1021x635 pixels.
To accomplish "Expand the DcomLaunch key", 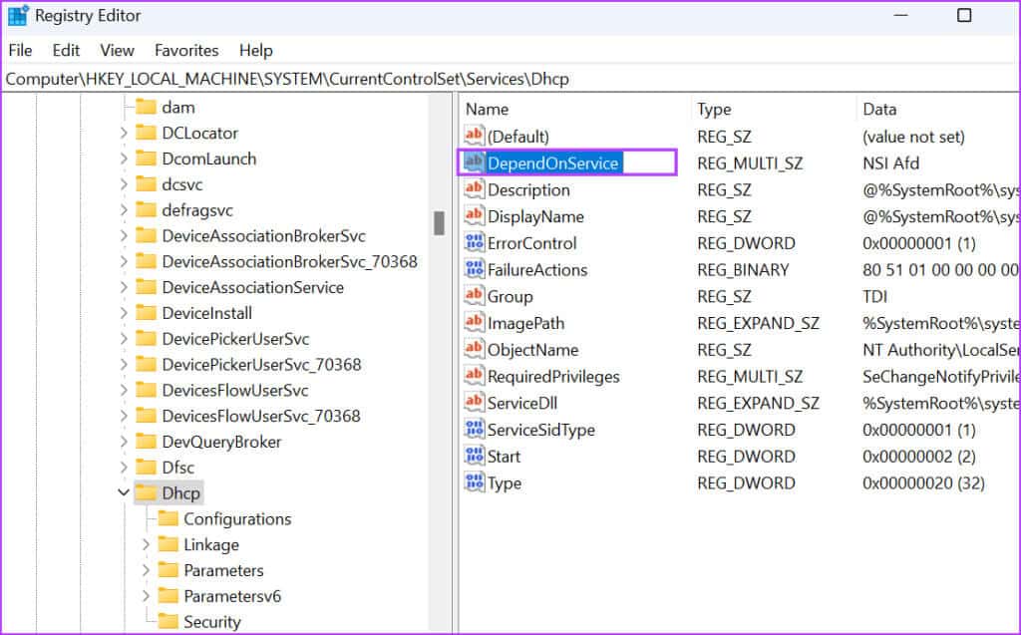I will coord(124,159).
